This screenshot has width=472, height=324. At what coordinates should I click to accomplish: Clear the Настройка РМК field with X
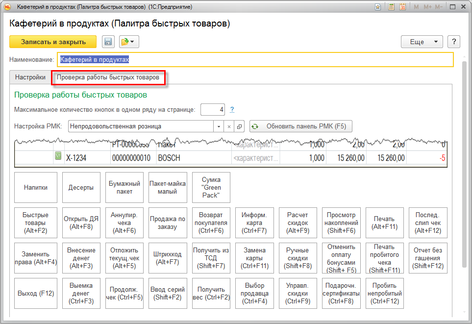[228, 126]
